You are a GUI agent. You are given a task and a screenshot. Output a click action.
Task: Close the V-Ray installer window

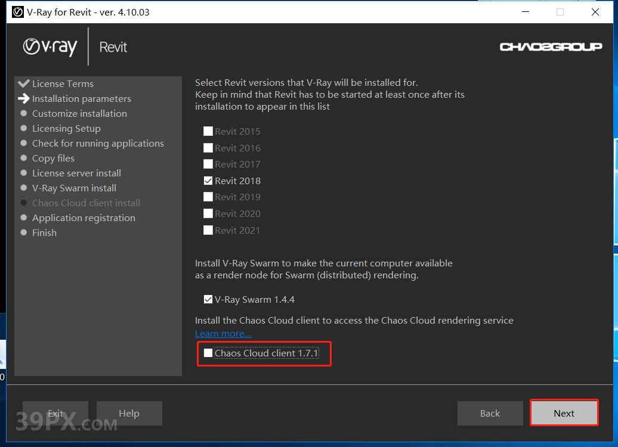coord(595,12)
